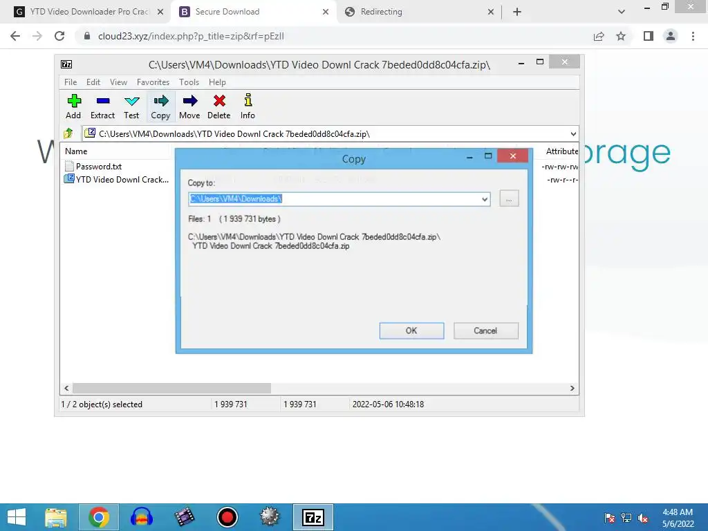This screenshot has height=531, width=708.
Task: Click the spiked ball app in the taskbar
Action: pos(270,517)
